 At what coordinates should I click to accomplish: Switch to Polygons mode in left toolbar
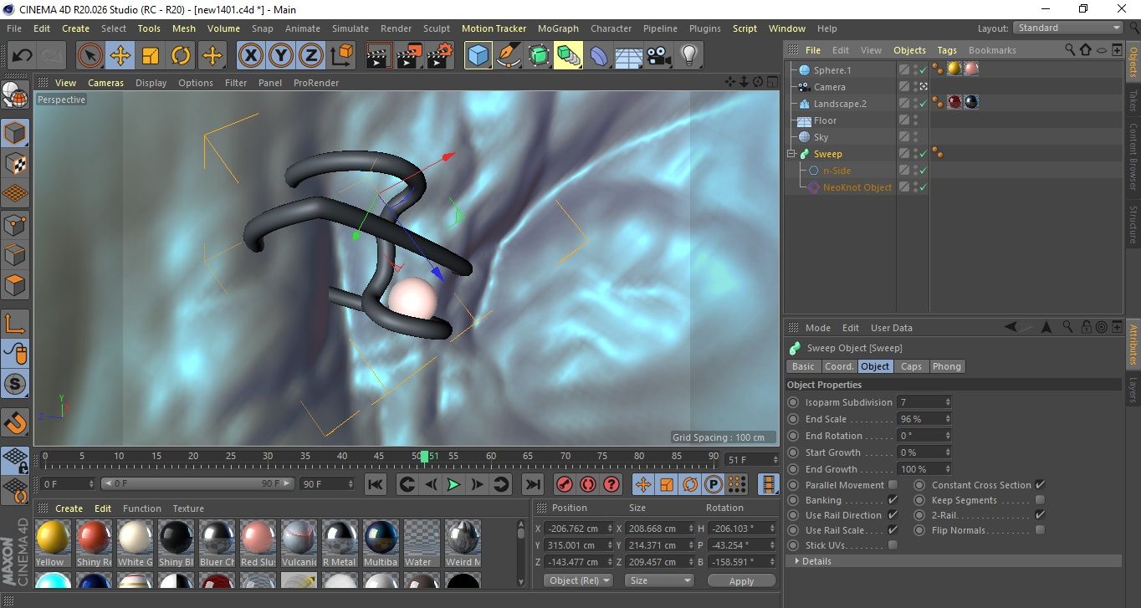[x=16, y=285]
